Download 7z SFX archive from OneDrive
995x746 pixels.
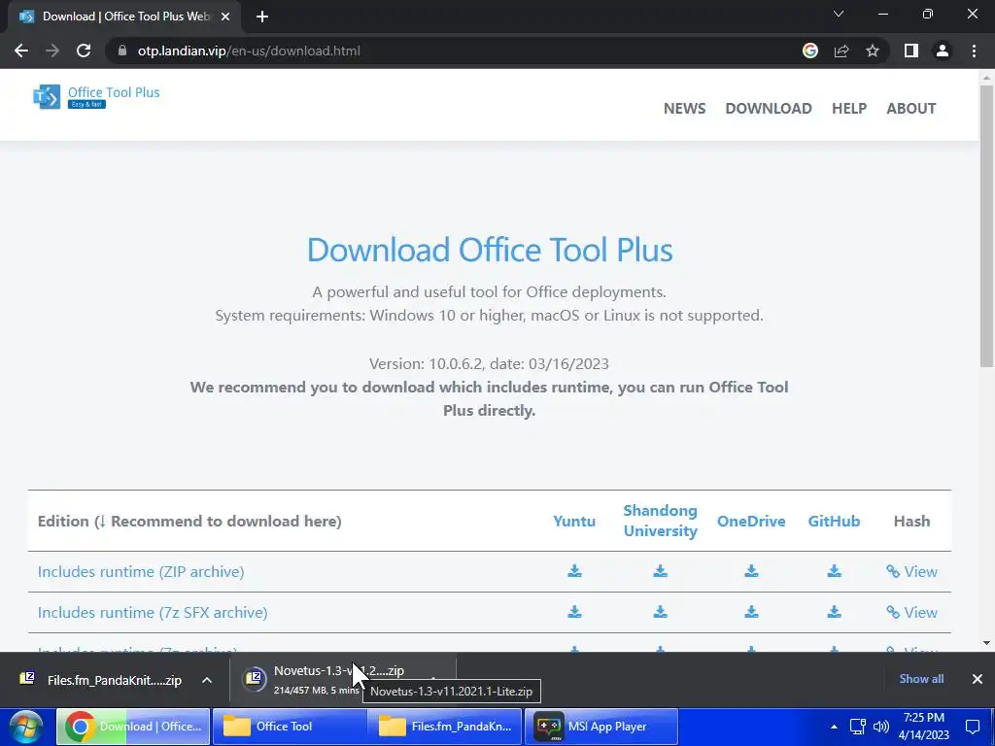[x=751, y=612]
